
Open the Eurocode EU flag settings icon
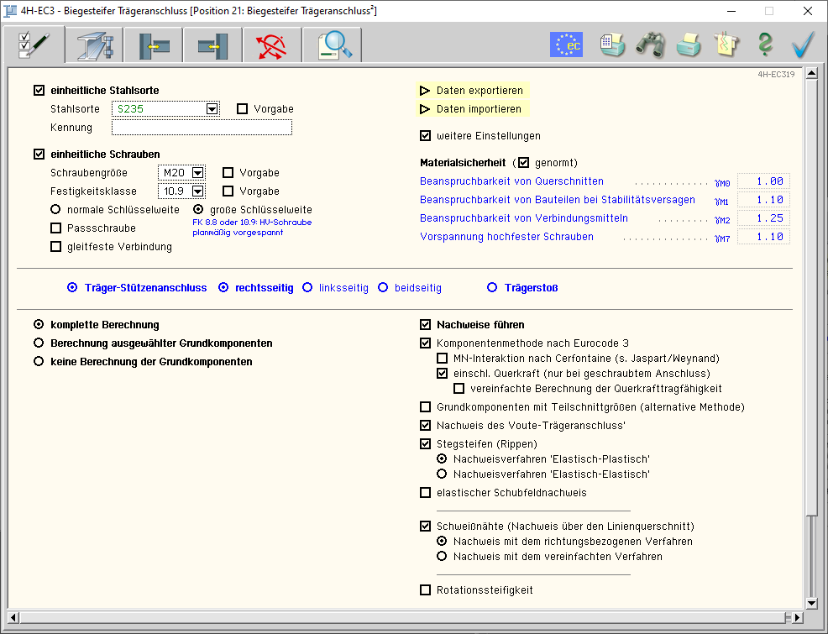click(x=566, y=45)
